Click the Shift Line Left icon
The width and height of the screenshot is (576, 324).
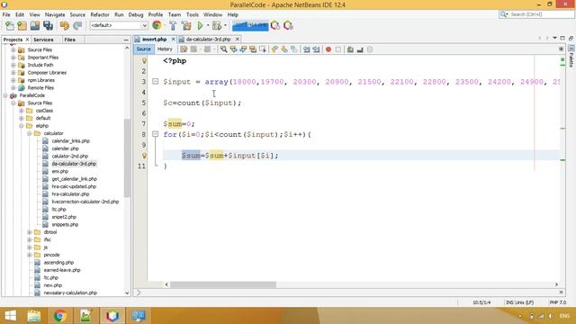pos(306,49)
